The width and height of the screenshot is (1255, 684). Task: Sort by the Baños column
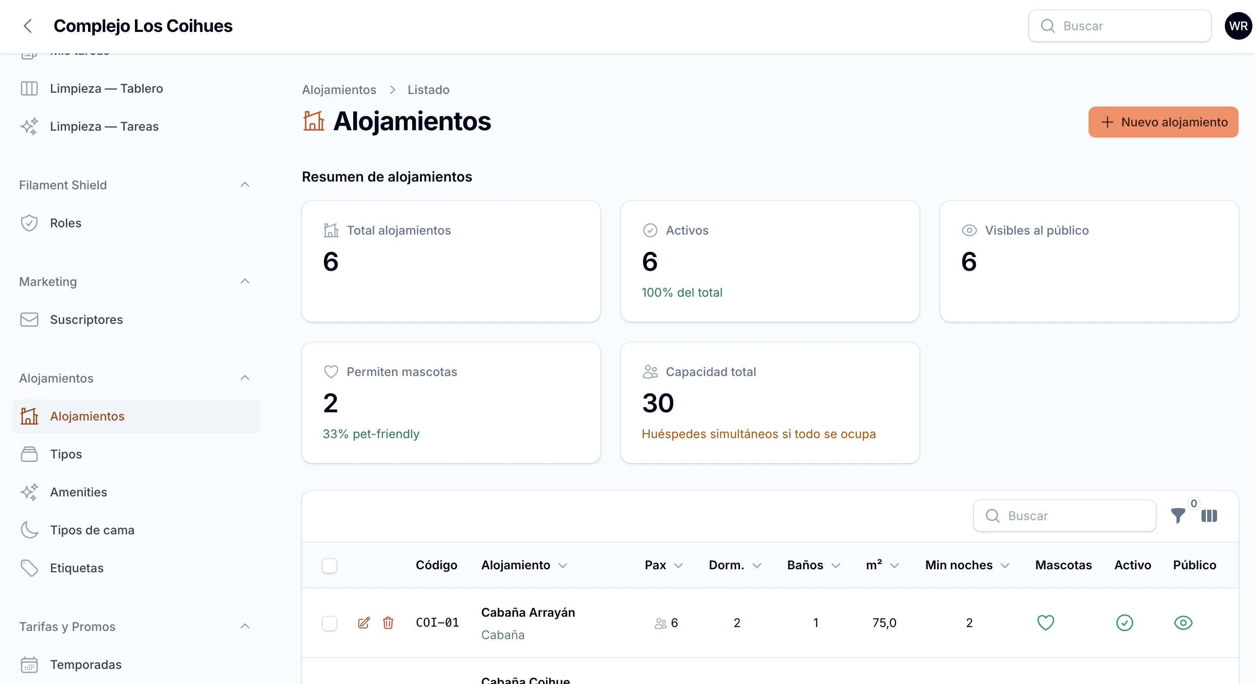point(814,565)
